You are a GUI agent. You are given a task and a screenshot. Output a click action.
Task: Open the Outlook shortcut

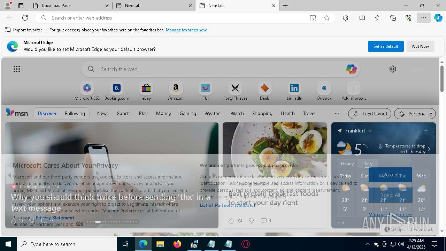click(x=324, y=91)
